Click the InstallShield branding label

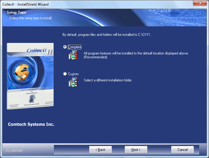point(14,150)
